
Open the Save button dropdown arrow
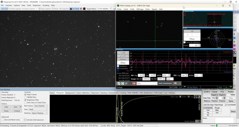[20, 107]
